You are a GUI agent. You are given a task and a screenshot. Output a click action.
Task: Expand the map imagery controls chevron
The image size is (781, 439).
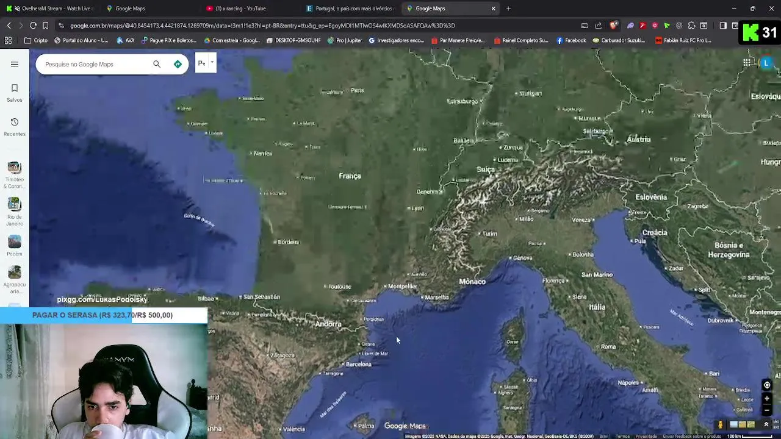pyautogui.click(x=766, y=424)
